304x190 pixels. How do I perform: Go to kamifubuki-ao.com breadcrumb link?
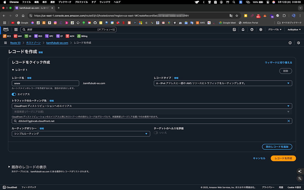coord(57,43)
